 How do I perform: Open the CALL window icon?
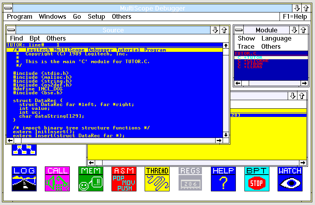point(57,179)
